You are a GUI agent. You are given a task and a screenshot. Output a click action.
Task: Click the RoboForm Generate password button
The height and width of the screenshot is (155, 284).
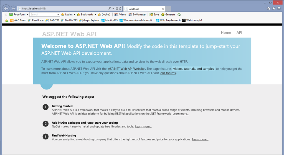coord(168,14)
